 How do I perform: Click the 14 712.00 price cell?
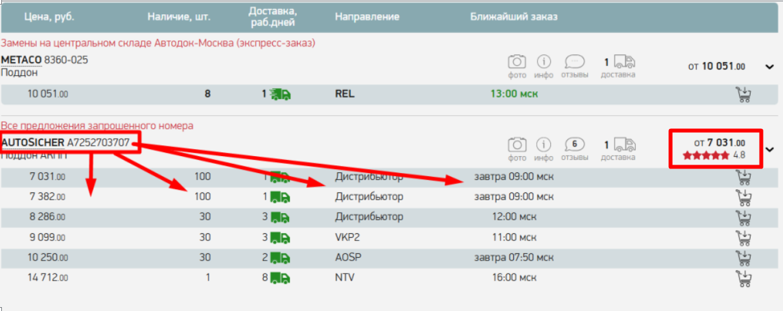point(47,277)
